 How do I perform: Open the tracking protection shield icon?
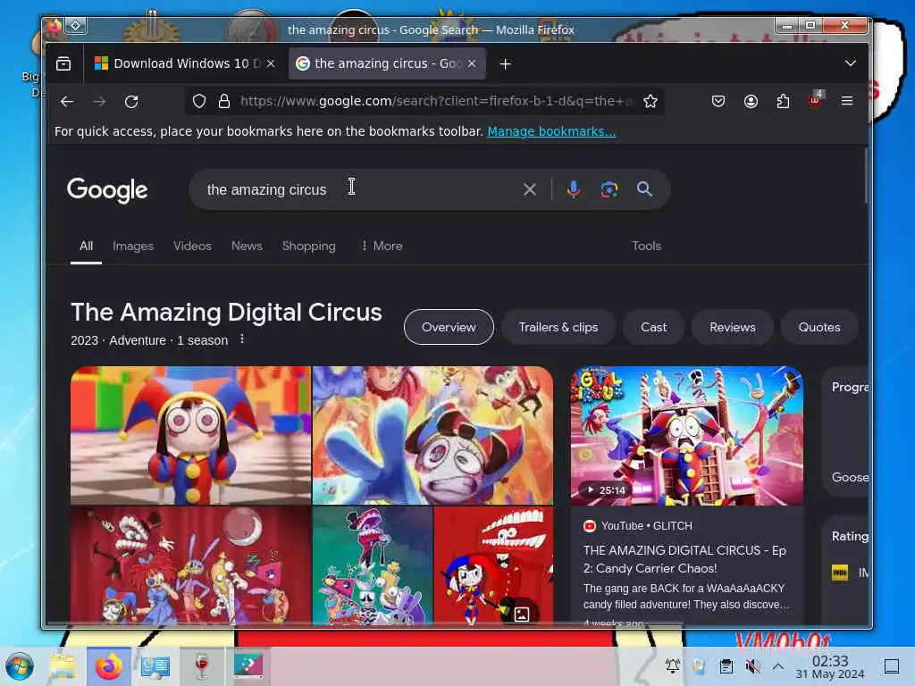pyautogui.click(x=199, y=102)
